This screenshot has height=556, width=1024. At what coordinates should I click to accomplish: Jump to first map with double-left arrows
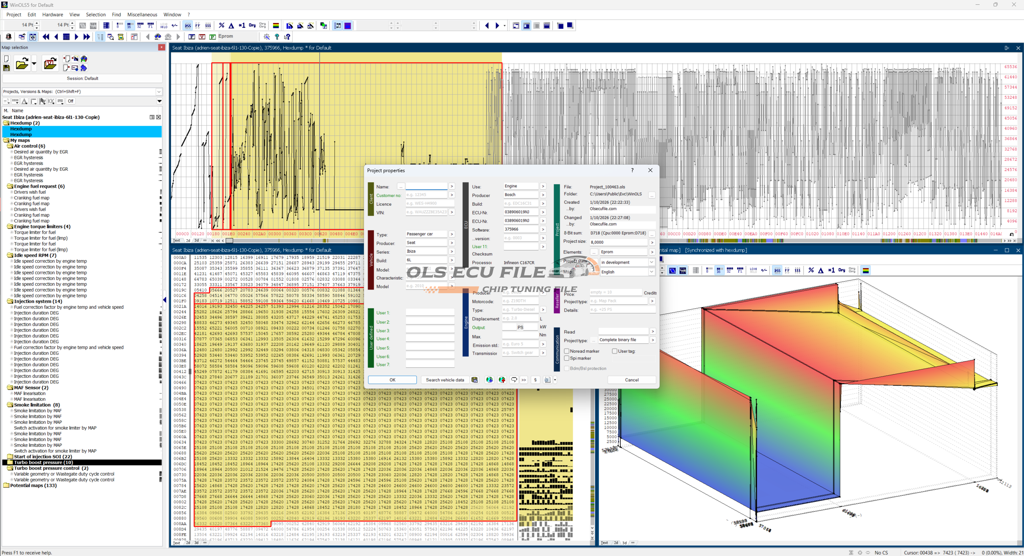(46, 37)
